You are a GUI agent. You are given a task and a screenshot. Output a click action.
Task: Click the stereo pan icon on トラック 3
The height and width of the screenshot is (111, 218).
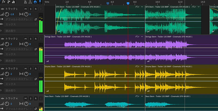pos(21,74)
